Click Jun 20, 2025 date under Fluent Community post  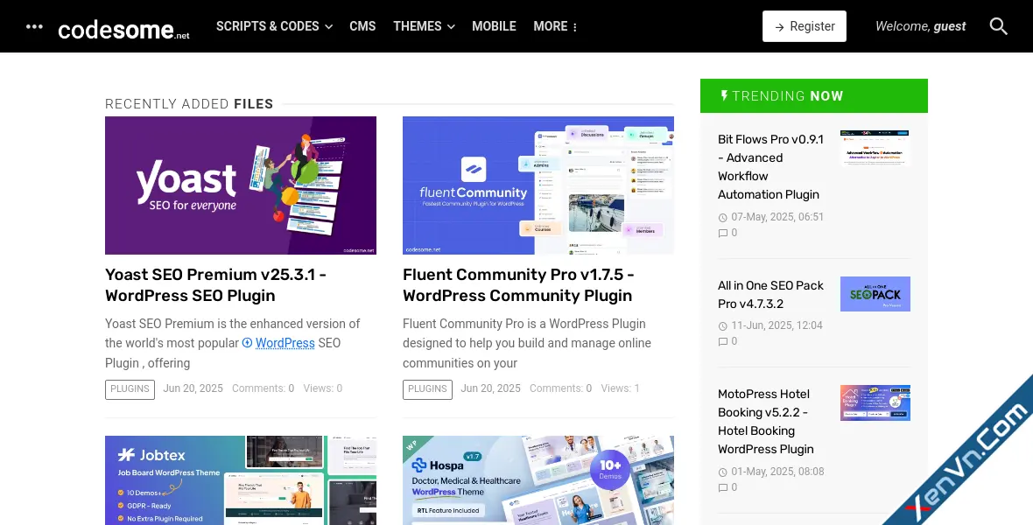(x=491, y=388)
